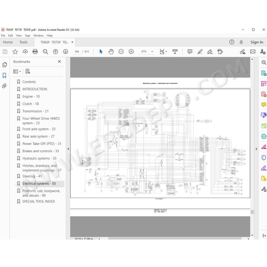Screen dimensions: 267x267
Task: Jump to Clutch - 18 bookmark
Action: tap(31, 104)
